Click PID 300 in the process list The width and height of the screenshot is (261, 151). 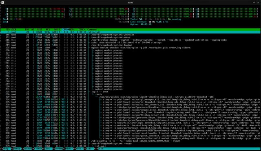click(x=8, y=97)
